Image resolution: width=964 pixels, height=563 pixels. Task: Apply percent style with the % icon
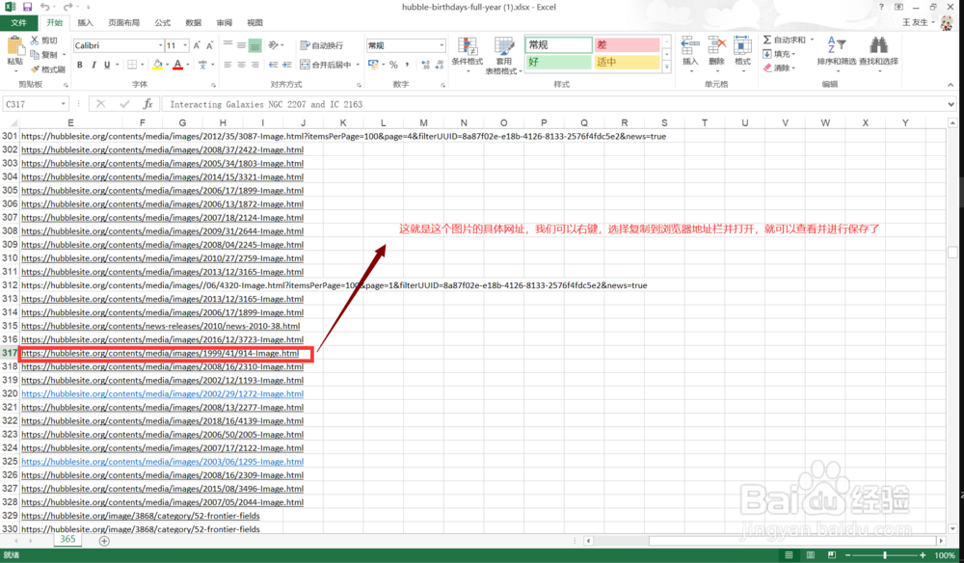393,65
